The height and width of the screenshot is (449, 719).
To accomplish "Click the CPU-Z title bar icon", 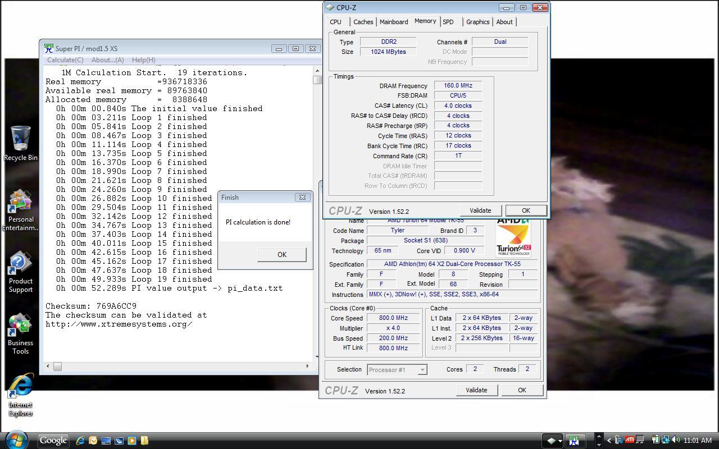I will 330,7.
